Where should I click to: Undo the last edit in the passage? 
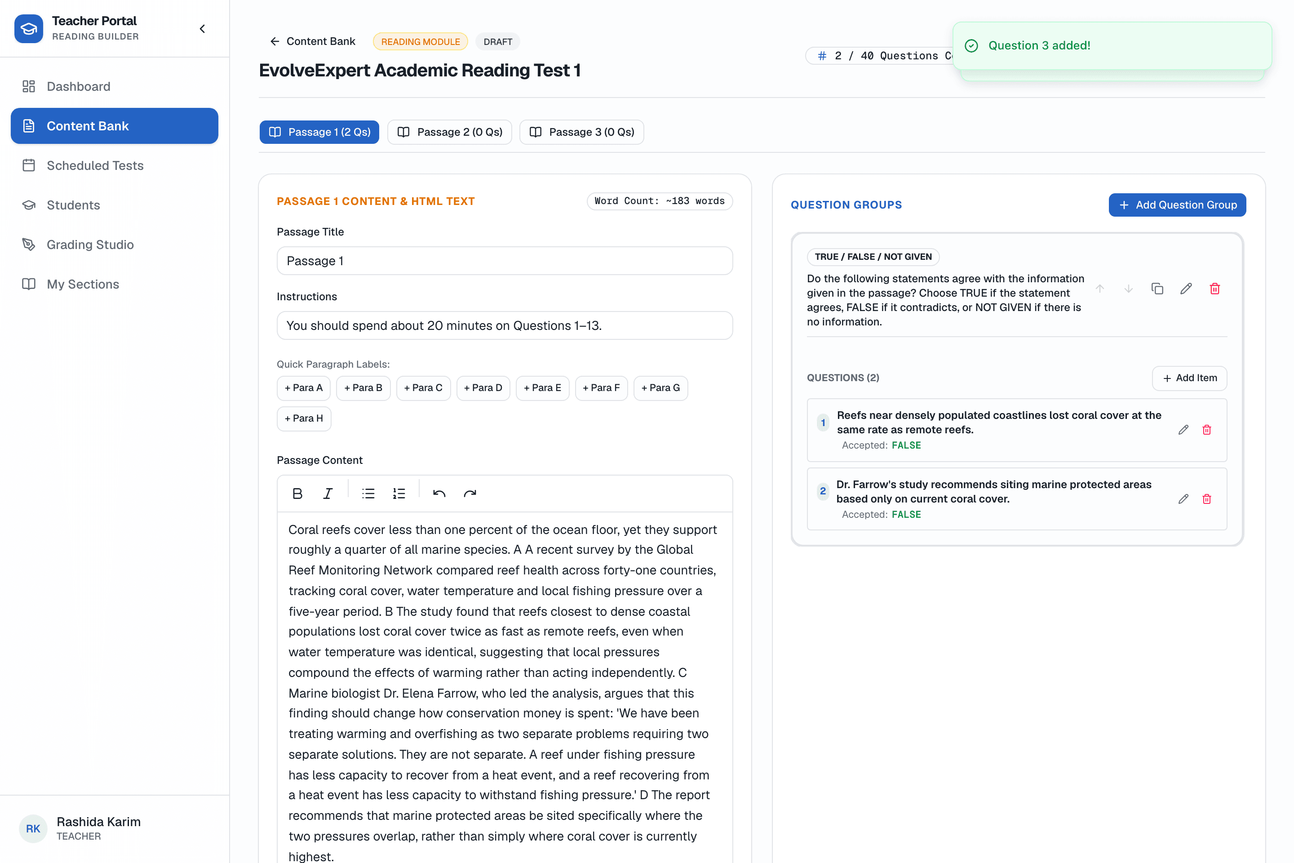pyautogui.click(x=439, y=494)
